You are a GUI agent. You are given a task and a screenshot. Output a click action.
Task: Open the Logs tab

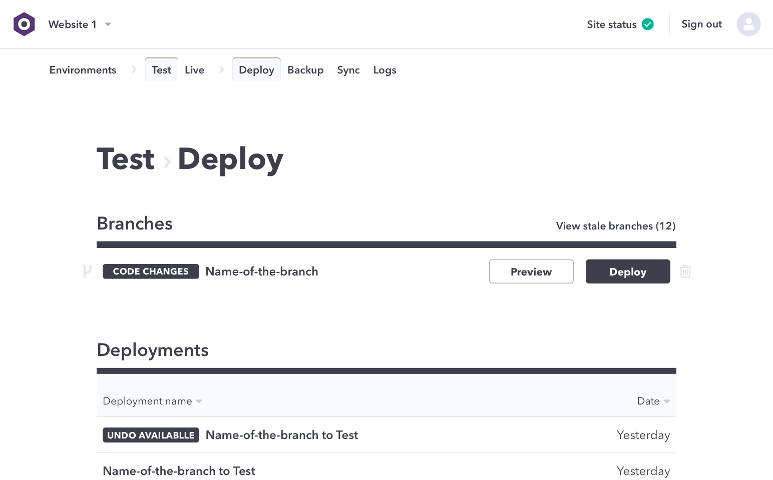384,69
